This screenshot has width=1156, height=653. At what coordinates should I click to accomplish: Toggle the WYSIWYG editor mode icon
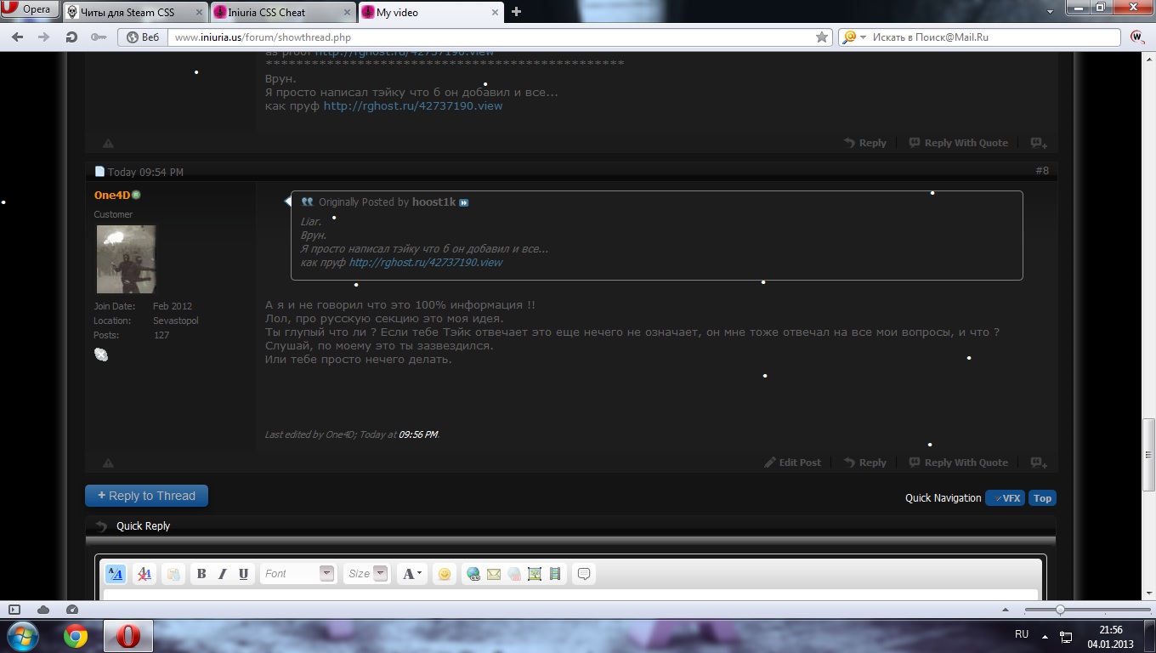pyautogui.click(x=116, y=574)
